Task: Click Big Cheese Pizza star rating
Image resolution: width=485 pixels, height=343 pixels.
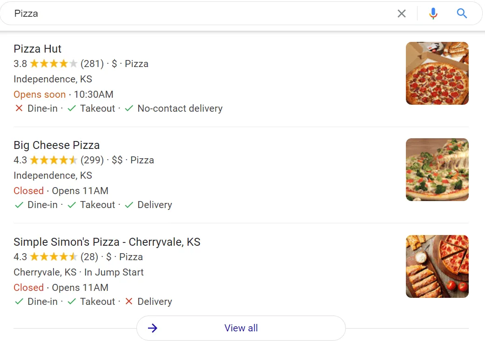Action: [x=54, y=160]
